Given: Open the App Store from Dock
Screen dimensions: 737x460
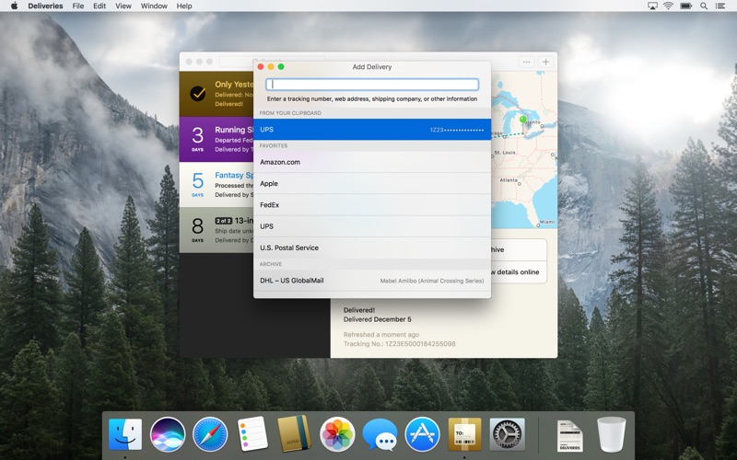Looking at the screenshot, I should [x=422, y=434].
